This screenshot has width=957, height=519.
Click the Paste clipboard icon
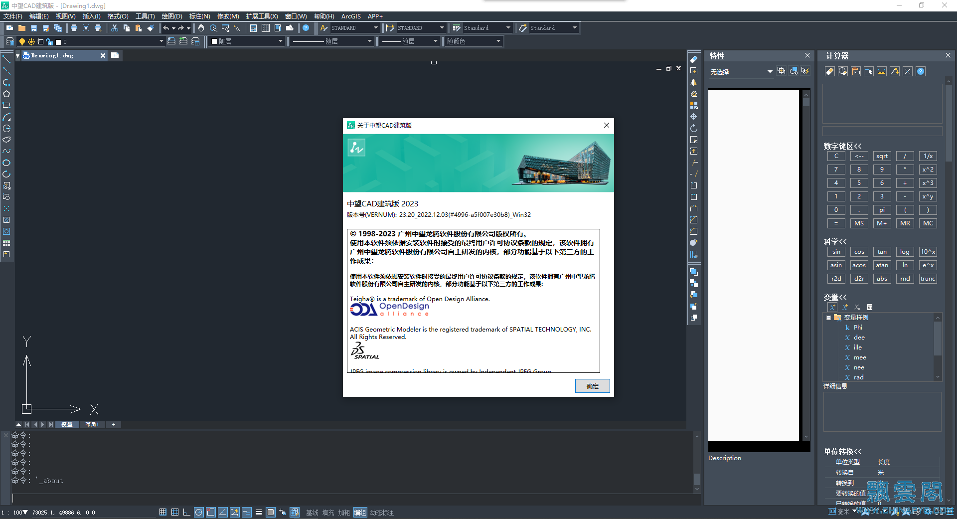click(x=139, y=28)
